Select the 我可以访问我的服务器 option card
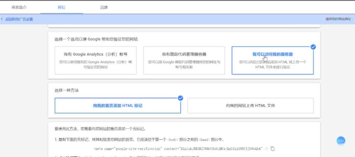 pos(272,60)
